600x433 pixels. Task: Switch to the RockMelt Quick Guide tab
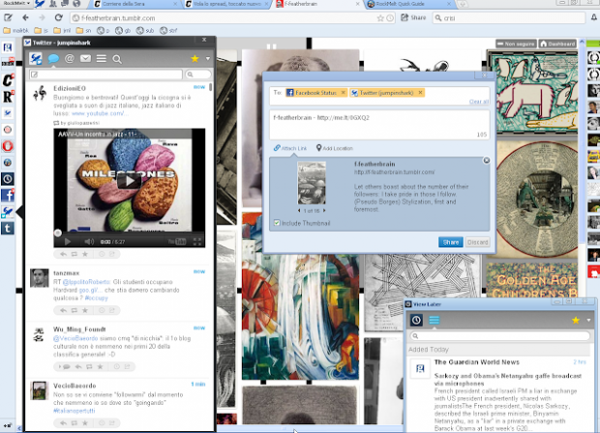coord(408,4)
